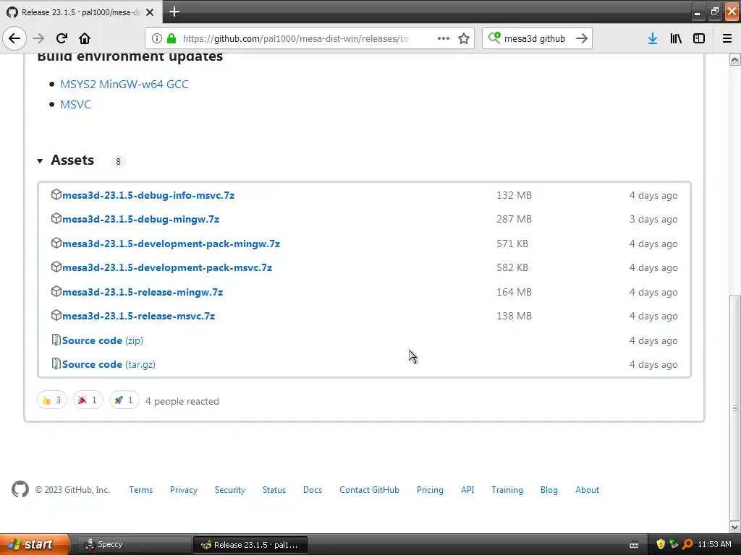
Task: Download mesa3d-23.1.5-development-pack-msvc.7z
Action: pyautogui.click(x=167, y=267)
